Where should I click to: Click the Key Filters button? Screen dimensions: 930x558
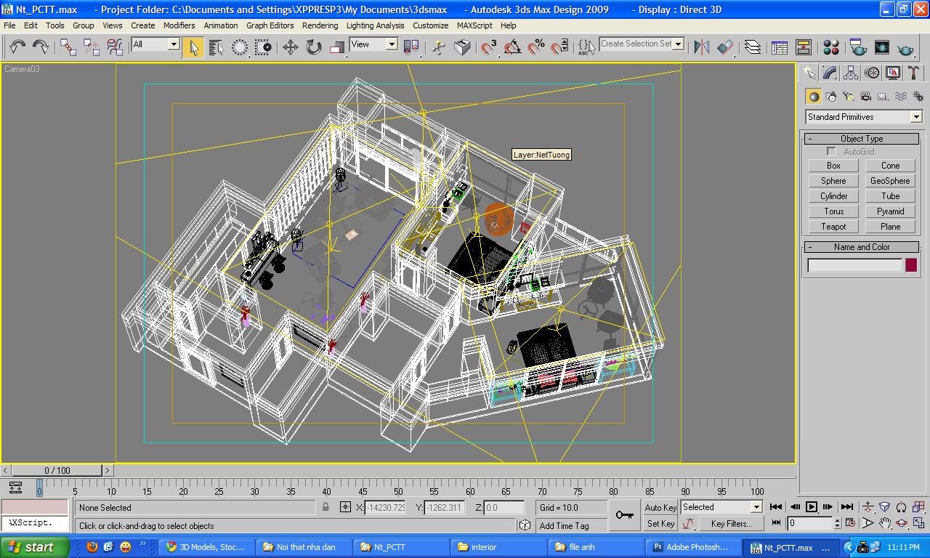[731, 524]
